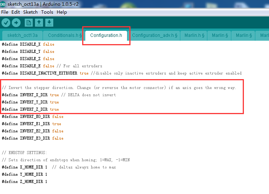Click 'false' on the INVERT_E0_DIR line
The image size is (269, 194).
coord(58,117)
